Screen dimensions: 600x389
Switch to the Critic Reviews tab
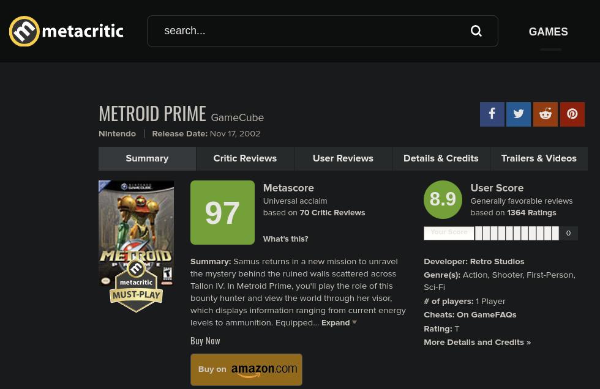(x=245, y=158)
